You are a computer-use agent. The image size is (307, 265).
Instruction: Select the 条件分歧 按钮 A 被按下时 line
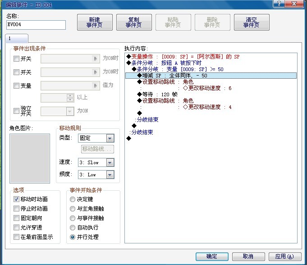pyautogui.click(x=211, y=63)
